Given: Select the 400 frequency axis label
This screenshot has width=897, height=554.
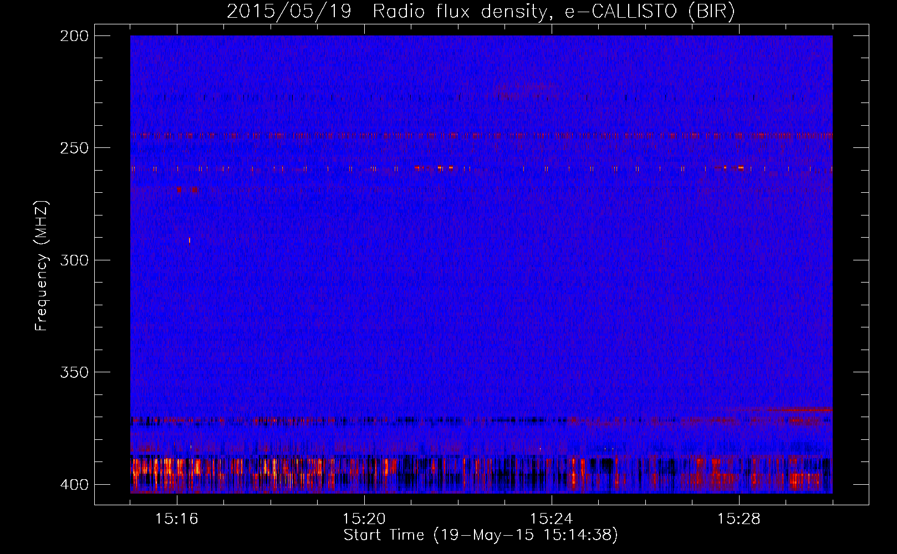Looking at the screenshot, I should (74, 484).
